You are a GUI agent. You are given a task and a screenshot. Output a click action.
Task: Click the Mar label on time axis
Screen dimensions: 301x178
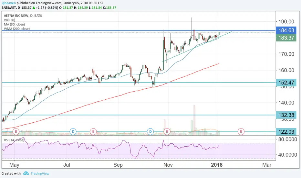pyautogui.click(x=267, y=165)
